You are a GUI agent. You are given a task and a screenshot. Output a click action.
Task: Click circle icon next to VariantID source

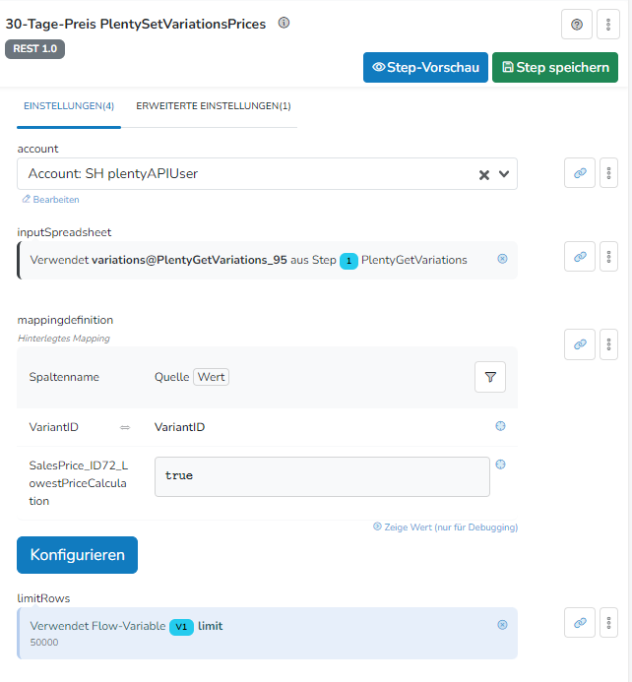pyautogui.click(x=500, y=426)
